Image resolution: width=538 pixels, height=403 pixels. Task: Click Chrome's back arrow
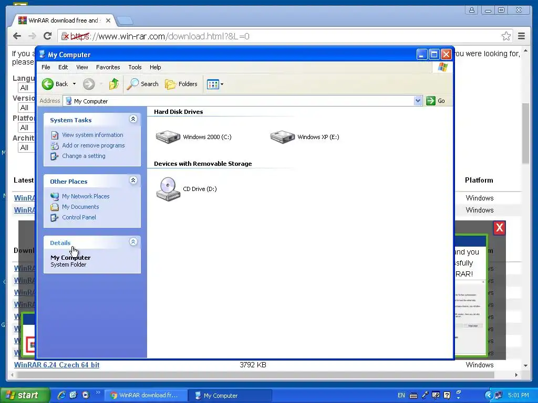(17, 36)
